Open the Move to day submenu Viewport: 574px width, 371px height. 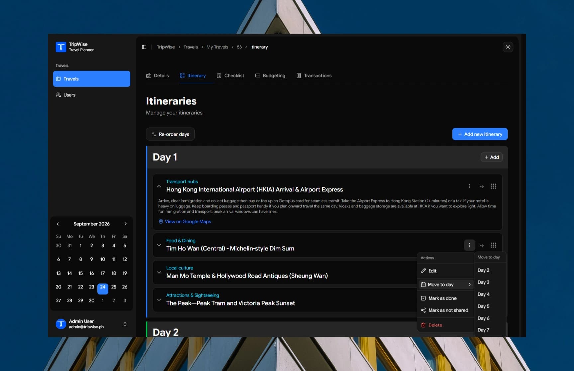pos(445,285)
